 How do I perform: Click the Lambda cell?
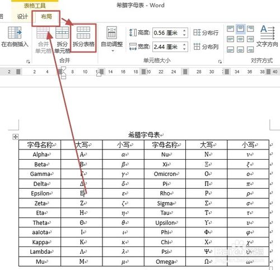(x=40, y=252)
